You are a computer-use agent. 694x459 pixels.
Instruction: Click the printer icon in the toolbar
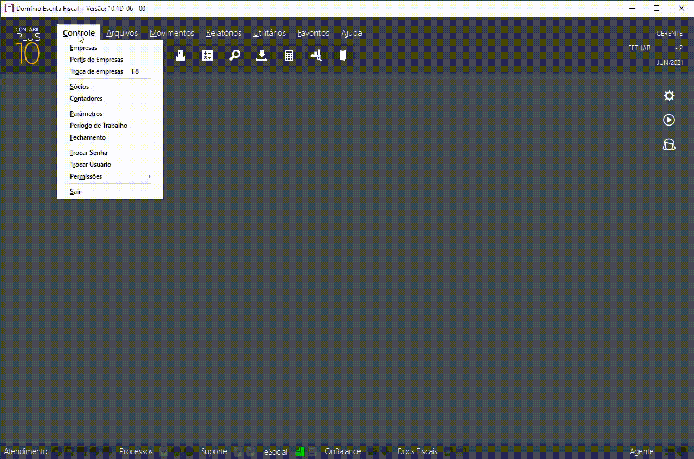(x=181, y=55)
